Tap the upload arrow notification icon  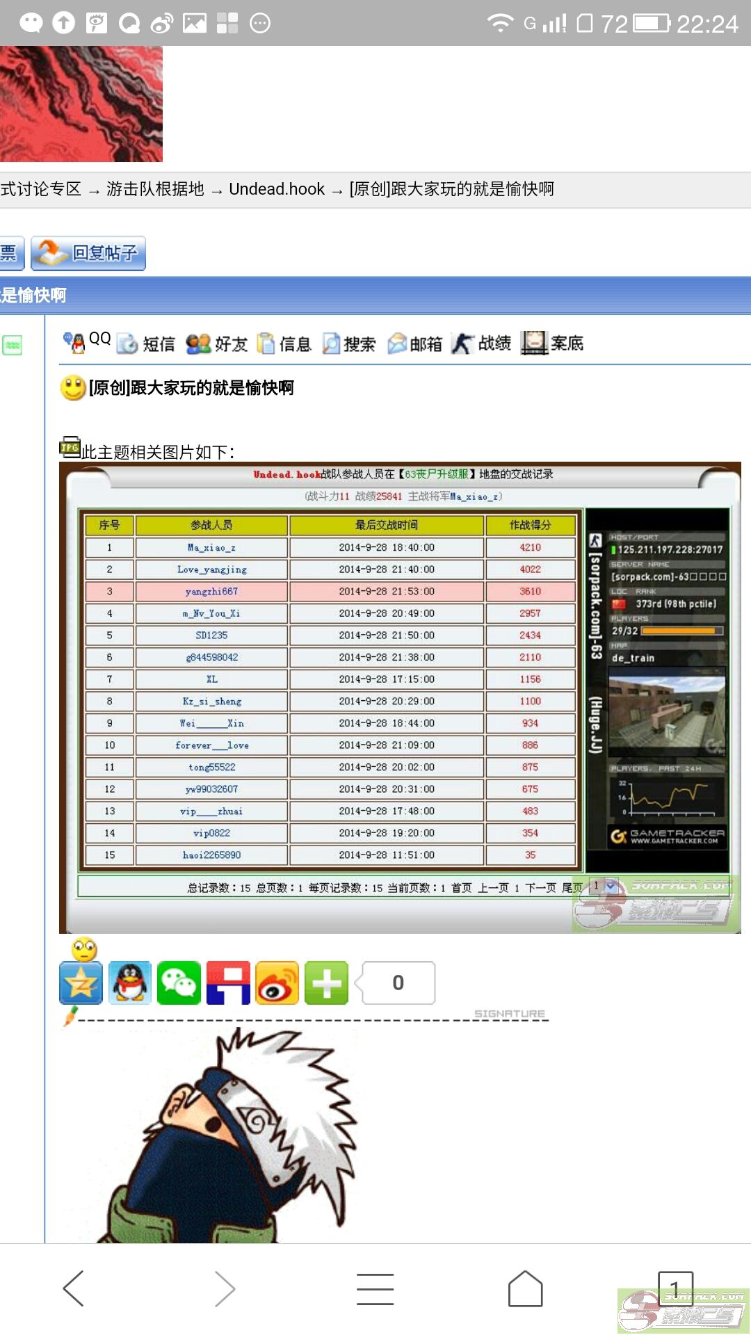[63, 23]
